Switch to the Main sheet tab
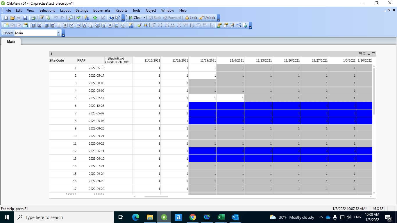Viewport: 397px width, 223px height. [11, 42]
